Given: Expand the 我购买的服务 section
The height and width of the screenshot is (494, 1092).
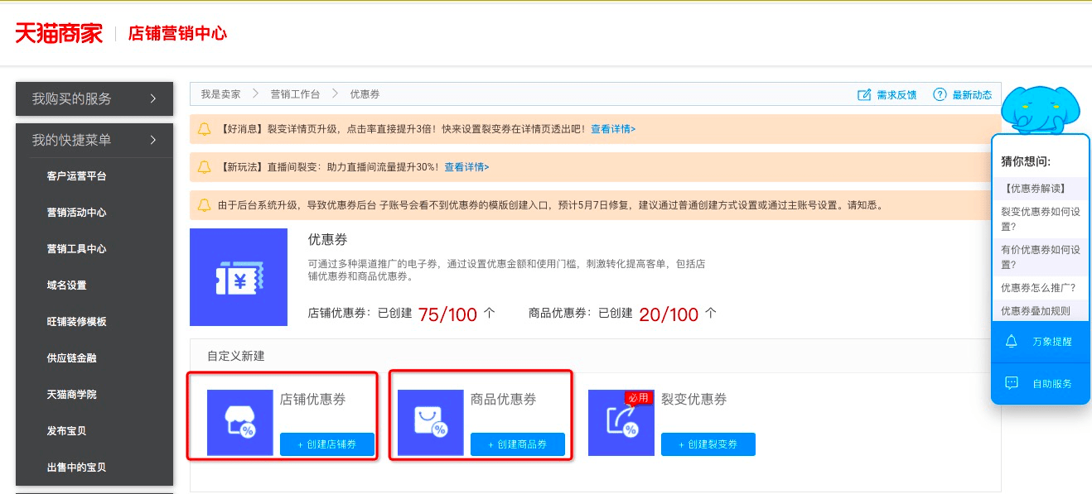Looking at the screenshot, I should [152, 98].
